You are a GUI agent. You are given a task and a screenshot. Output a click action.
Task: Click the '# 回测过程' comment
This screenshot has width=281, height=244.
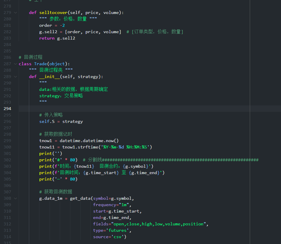[x=31, y=57]
